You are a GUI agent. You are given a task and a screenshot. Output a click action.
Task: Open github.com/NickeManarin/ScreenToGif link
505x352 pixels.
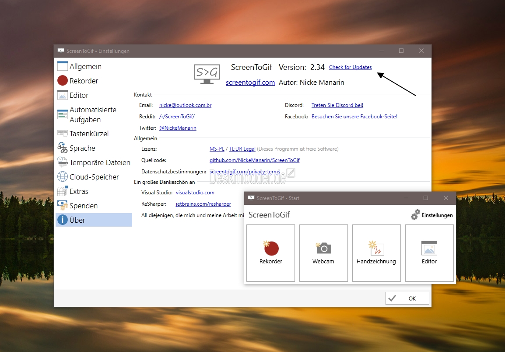pos(254,160)
